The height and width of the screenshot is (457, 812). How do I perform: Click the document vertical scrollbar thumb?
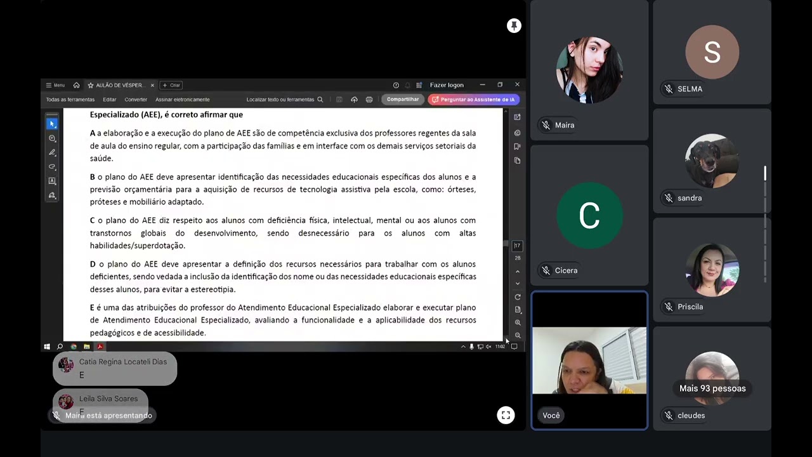506,244
